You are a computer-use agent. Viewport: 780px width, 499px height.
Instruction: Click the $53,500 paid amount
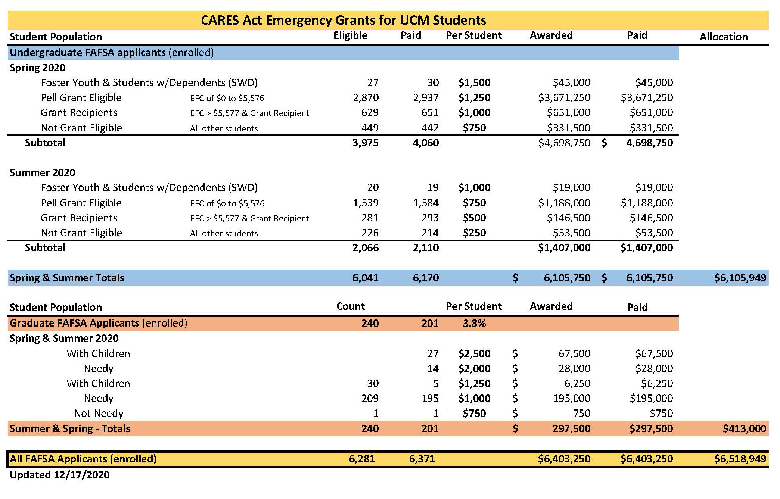[x=654, y=233]
